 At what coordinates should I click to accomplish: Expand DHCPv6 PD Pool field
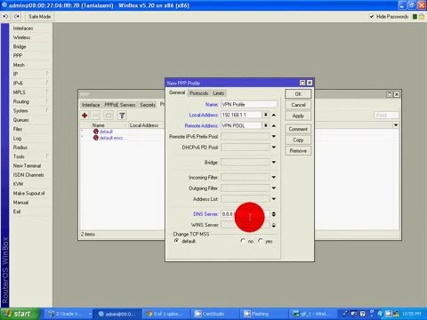pyautogui.click(x=274, y=147)
